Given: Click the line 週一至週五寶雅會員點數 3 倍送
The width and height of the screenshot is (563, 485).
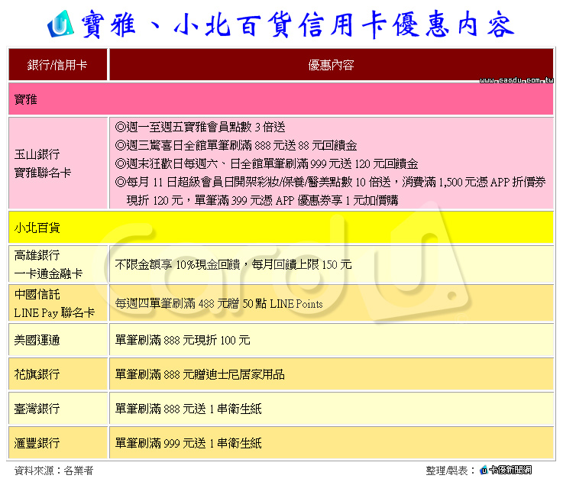Looking at the screenshot, I should coord(200,127).
